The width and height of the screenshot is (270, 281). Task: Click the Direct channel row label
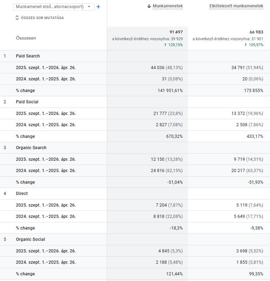pos(22,194)
